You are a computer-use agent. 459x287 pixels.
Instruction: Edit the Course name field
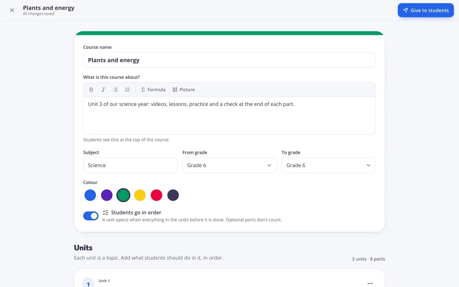coord(229,60)
